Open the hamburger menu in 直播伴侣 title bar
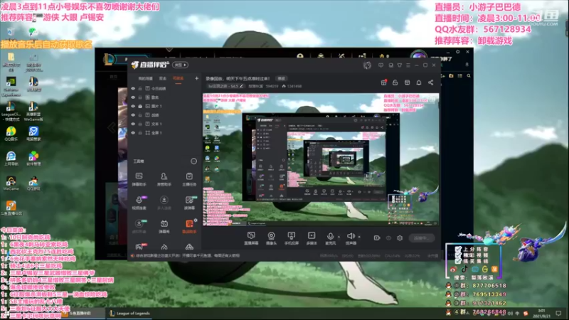This screenshot has height=320, width=569. pyautogui.click(x=408, y=65)
